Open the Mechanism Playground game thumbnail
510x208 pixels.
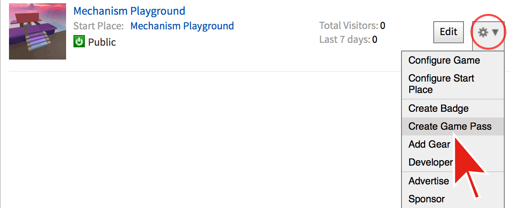(38, 31)
